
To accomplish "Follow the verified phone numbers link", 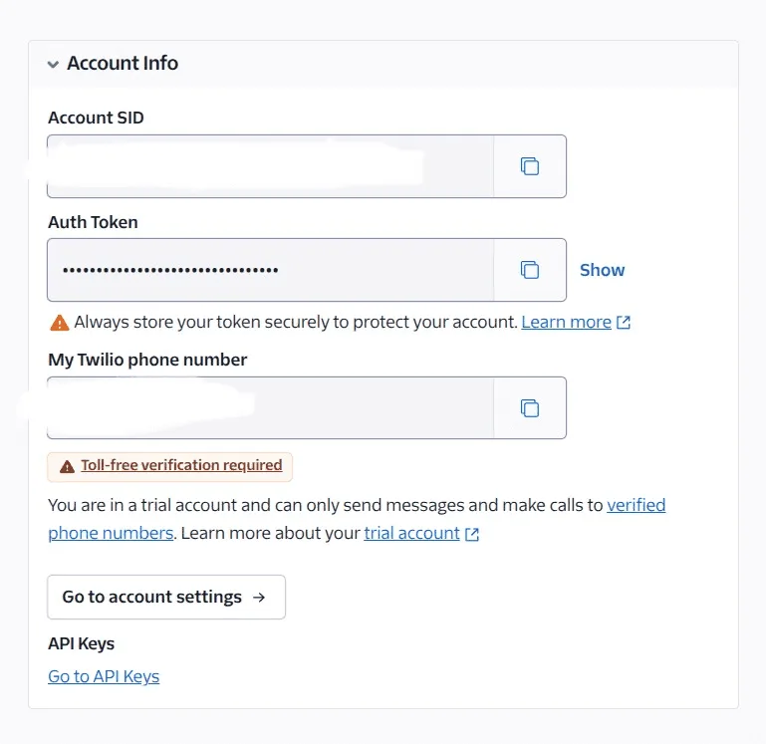I will click(x=357, y=519).
